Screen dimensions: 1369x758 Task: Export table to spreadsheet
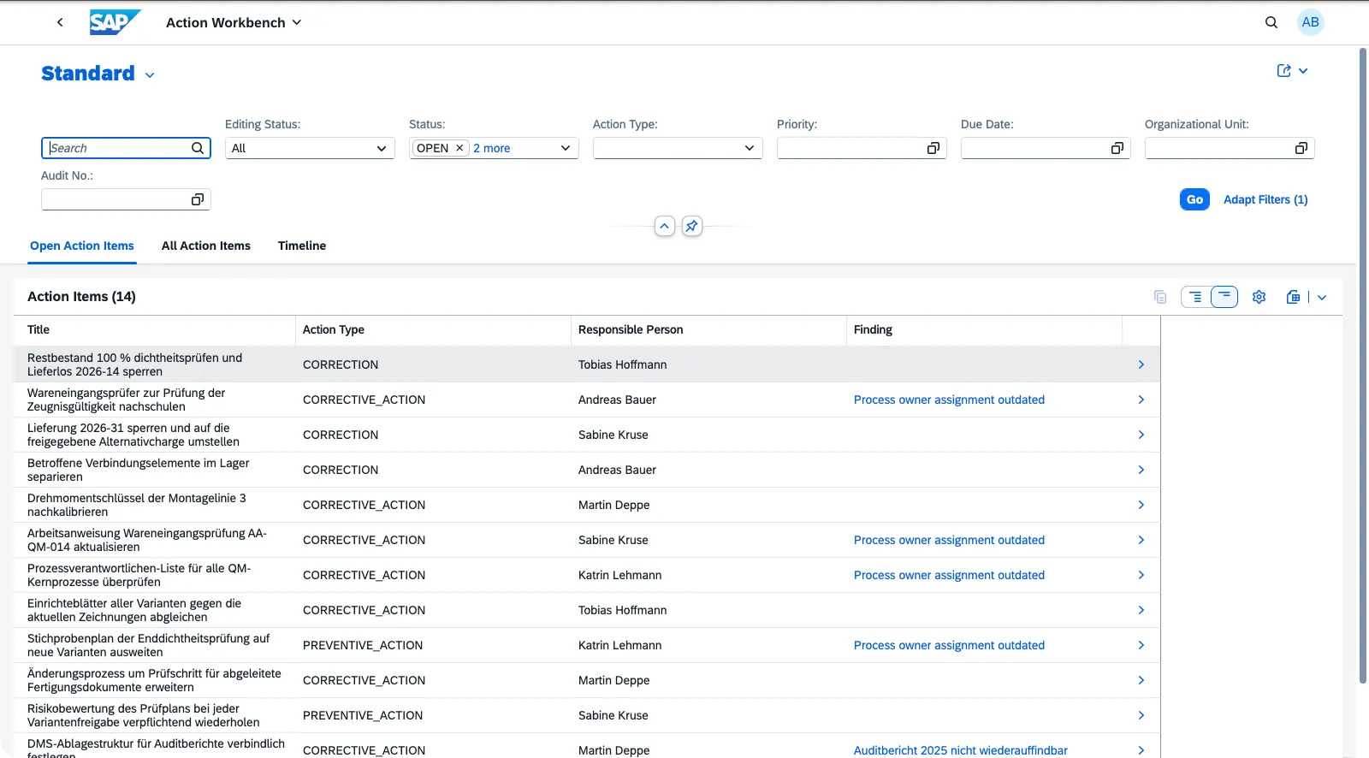click(x=1293, y=297)
